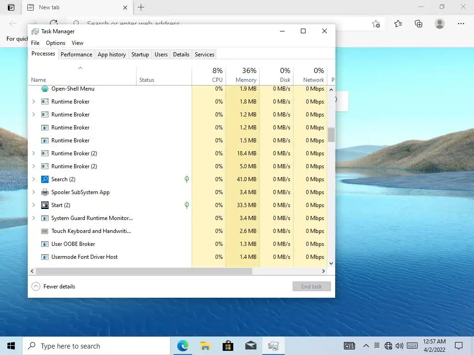Click the Windows Start button
Viewport: 474px width, 355px height.
tap(11, 346)
